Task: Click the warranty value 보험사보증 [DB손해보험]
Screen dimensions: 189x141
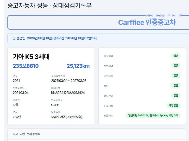Action: [x=67, y=117]
